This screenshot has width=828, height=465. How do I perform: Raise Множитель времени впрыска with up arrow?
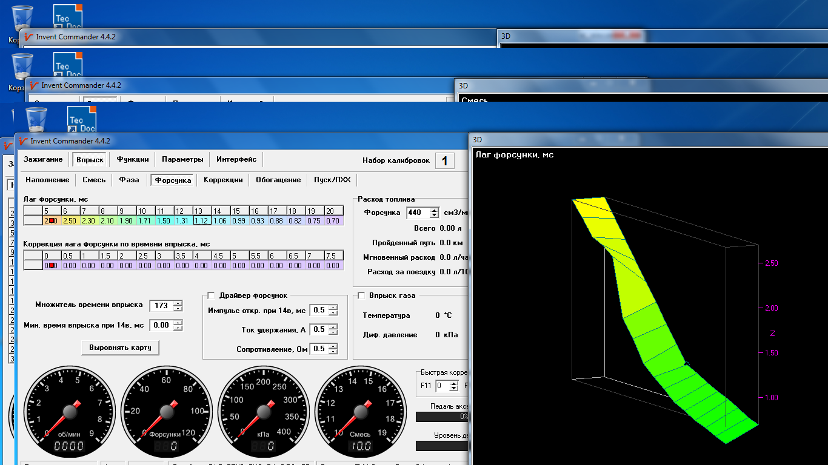coord(178,303)
